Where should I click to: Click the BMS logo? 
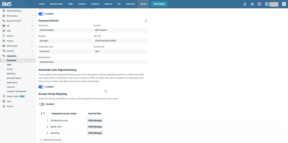tap(7, 4)
